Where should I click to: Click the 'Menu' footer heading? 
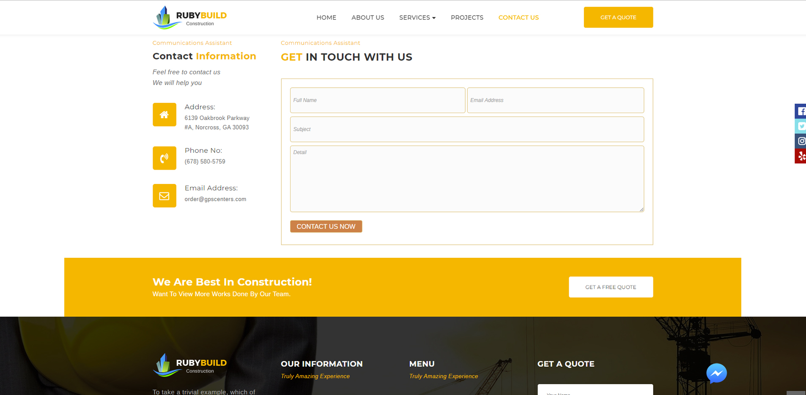pyautogui.click(x=422, y=364)
